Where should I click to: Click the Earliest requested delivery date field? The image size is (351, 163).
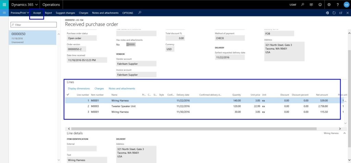tap(230, 57)
